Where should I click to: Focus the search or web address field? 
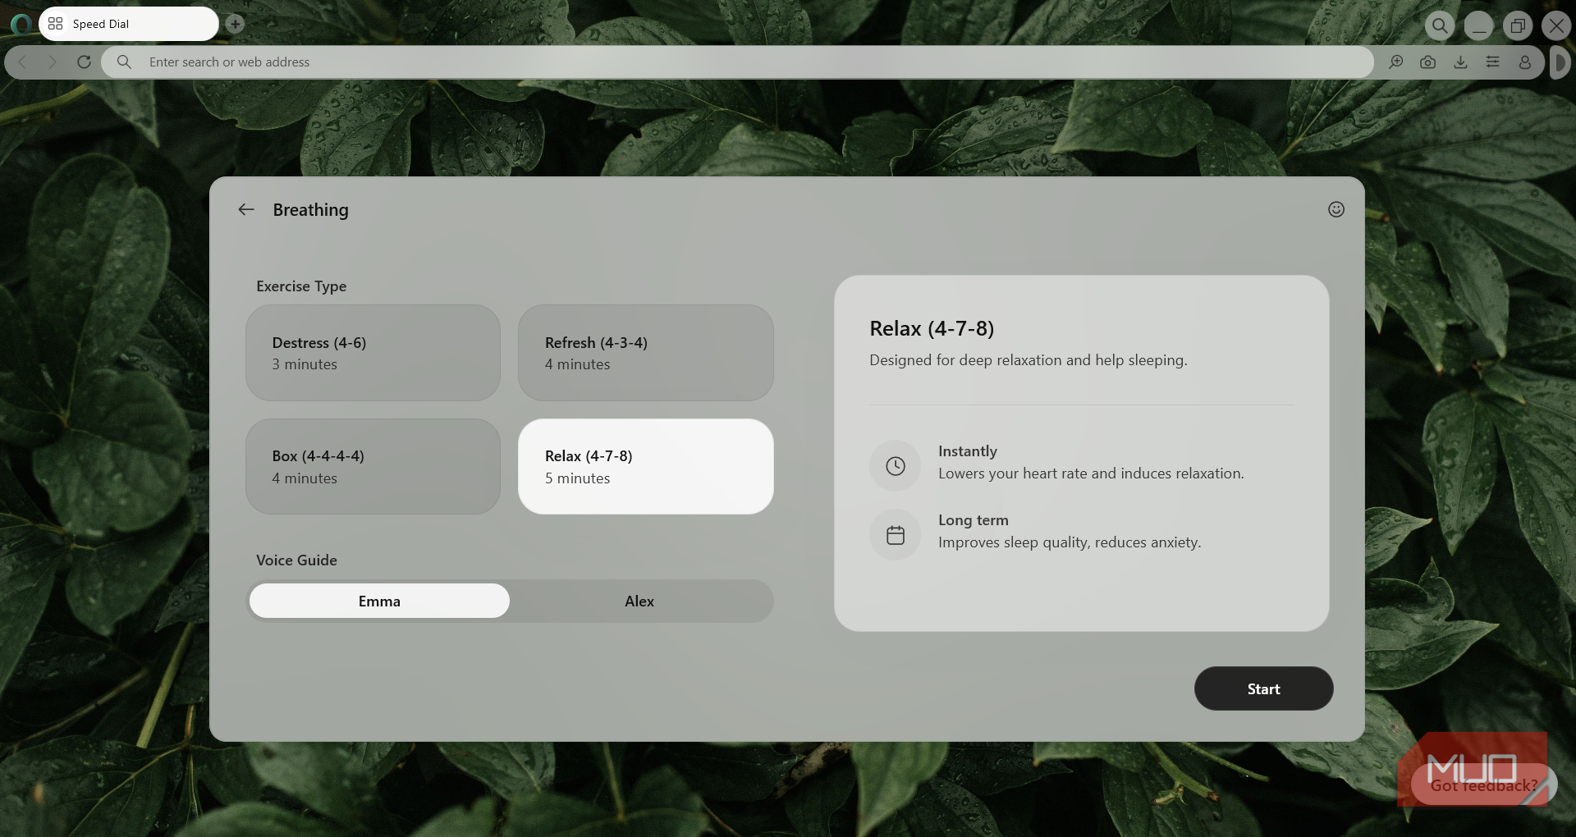coord(737,62)
